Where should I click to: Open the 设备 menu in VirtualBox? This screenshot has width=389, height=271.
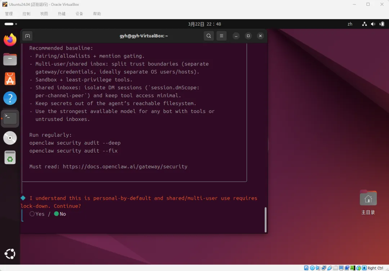pyautogui.click(x=79, y=14)
